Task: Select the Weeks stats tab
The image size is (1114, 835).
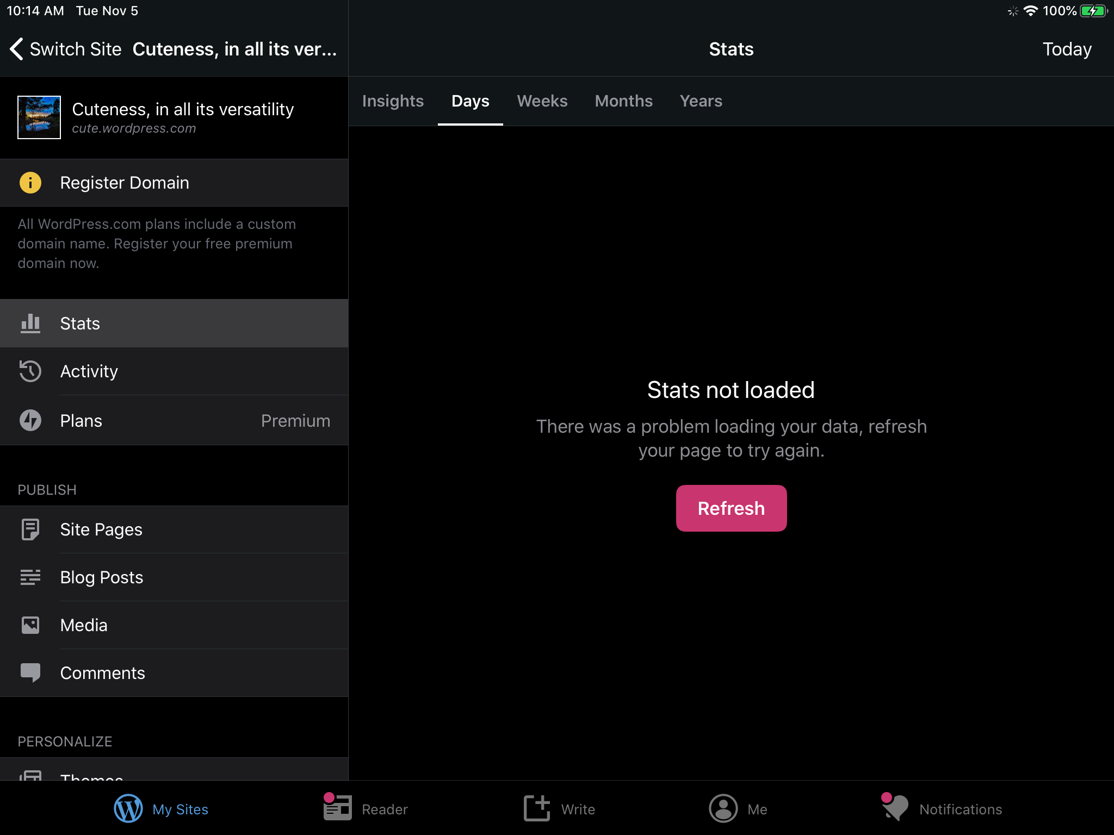Action: pyautogui.click(x=542, y=101)
